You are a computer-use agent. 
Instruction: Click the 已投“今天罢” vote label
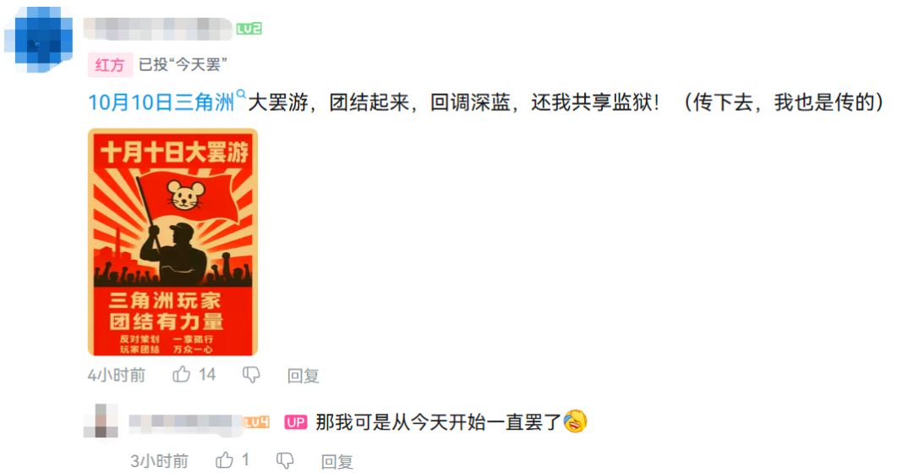point(183,64)
